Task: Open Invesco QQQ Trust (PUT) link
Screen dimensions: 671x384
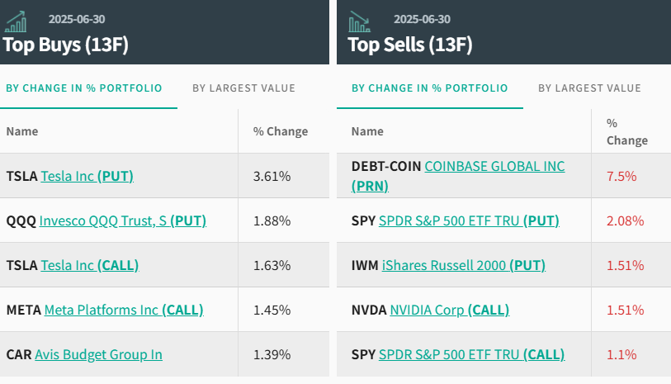Action: [x=122, y=220]
